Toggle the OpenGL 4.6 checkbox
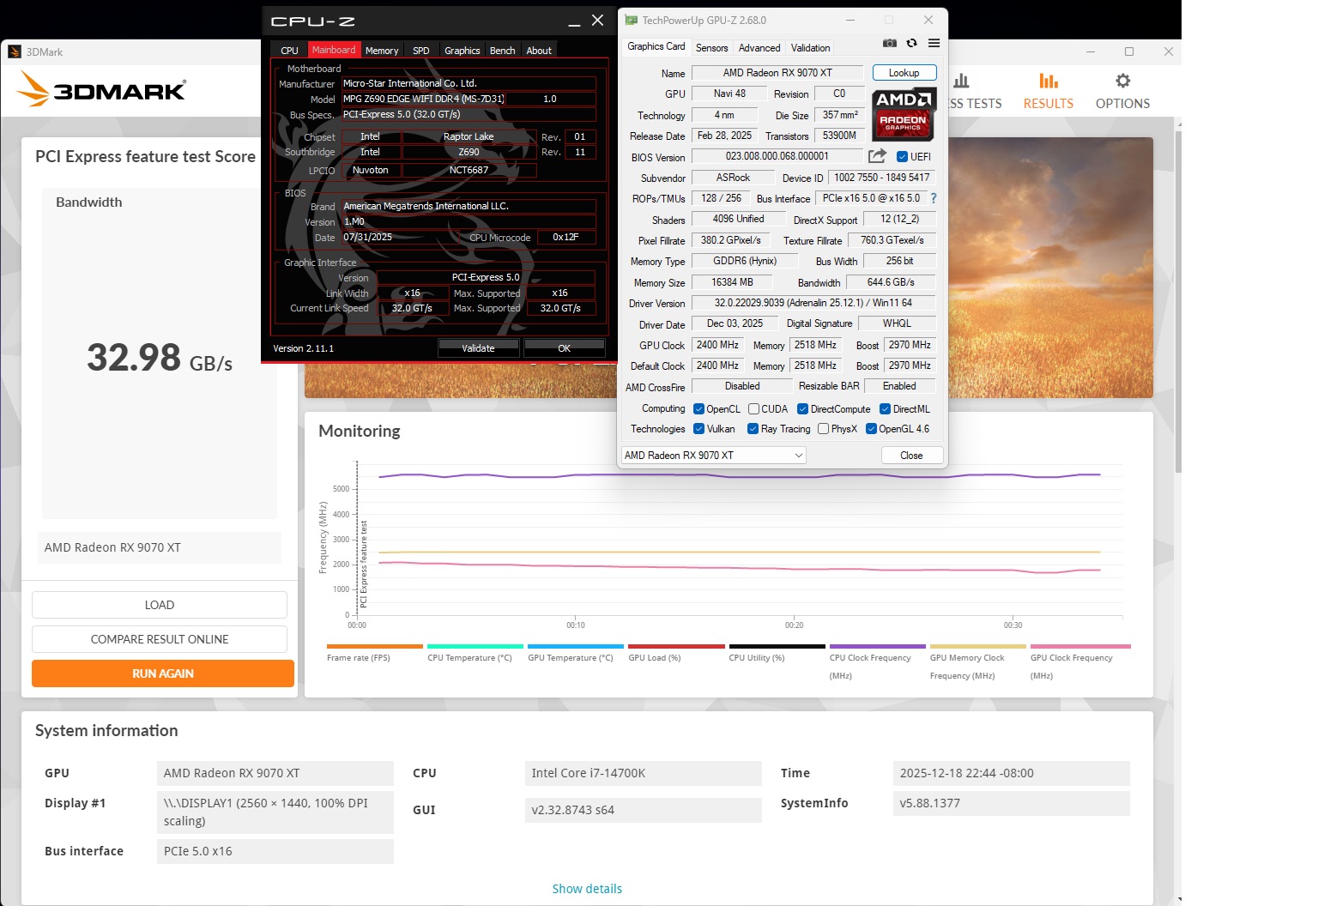Image resolution: width=1318 pixels, height=906 pixels. click(x=872, y=429)
